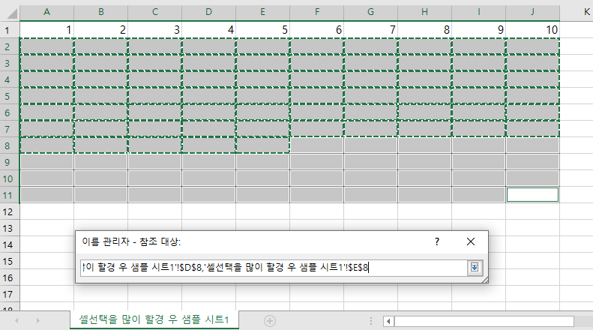Click cell B1 containing 2
Viewport: 593px width, 330px height.
click(101, 30)
